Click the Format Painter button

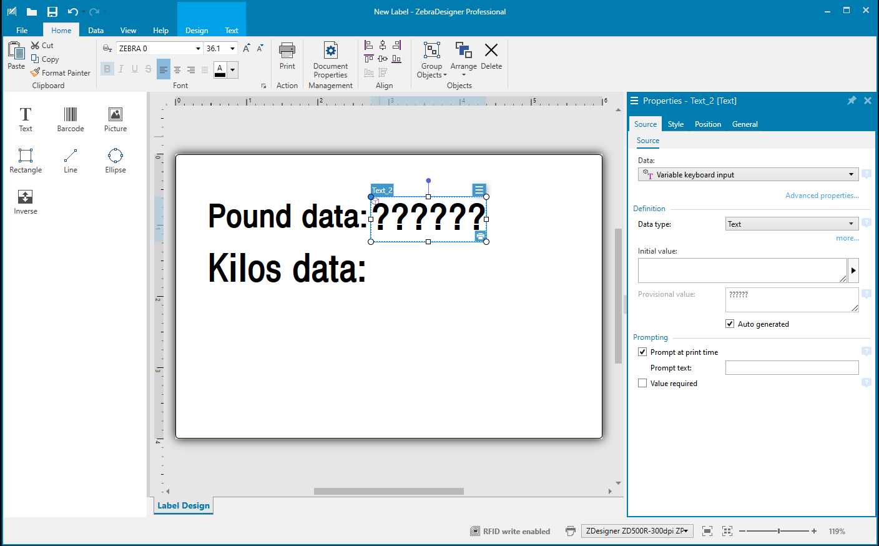61,73
